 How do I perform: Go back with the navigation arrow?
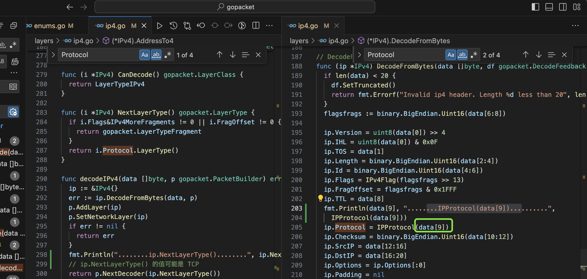coord(70,7)
